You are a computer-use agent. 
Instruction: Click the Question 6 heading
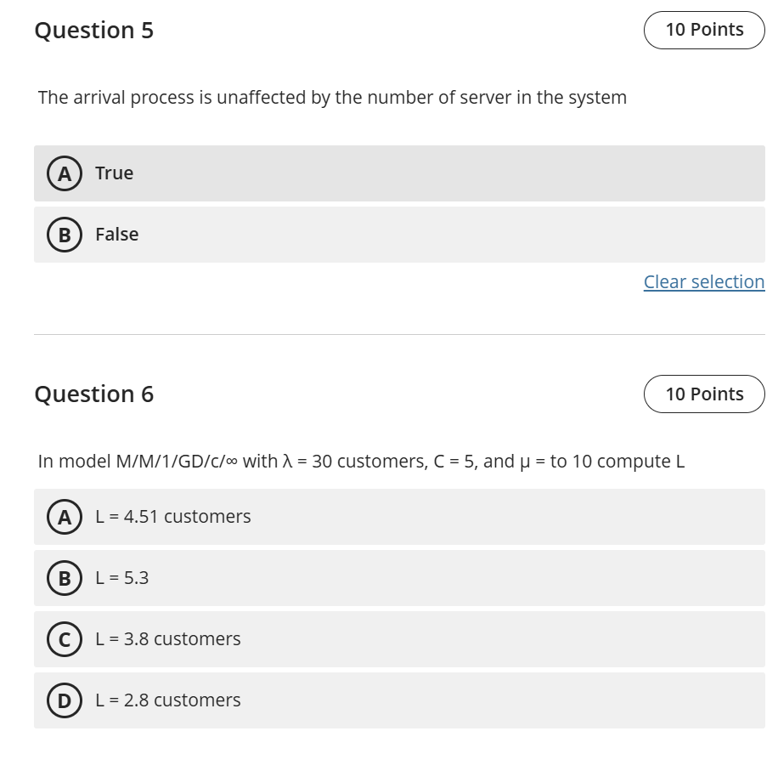pos(95,394)
